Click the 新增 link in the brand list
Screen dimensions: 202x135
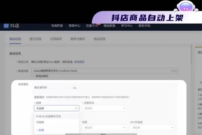(x=40, y=130)
